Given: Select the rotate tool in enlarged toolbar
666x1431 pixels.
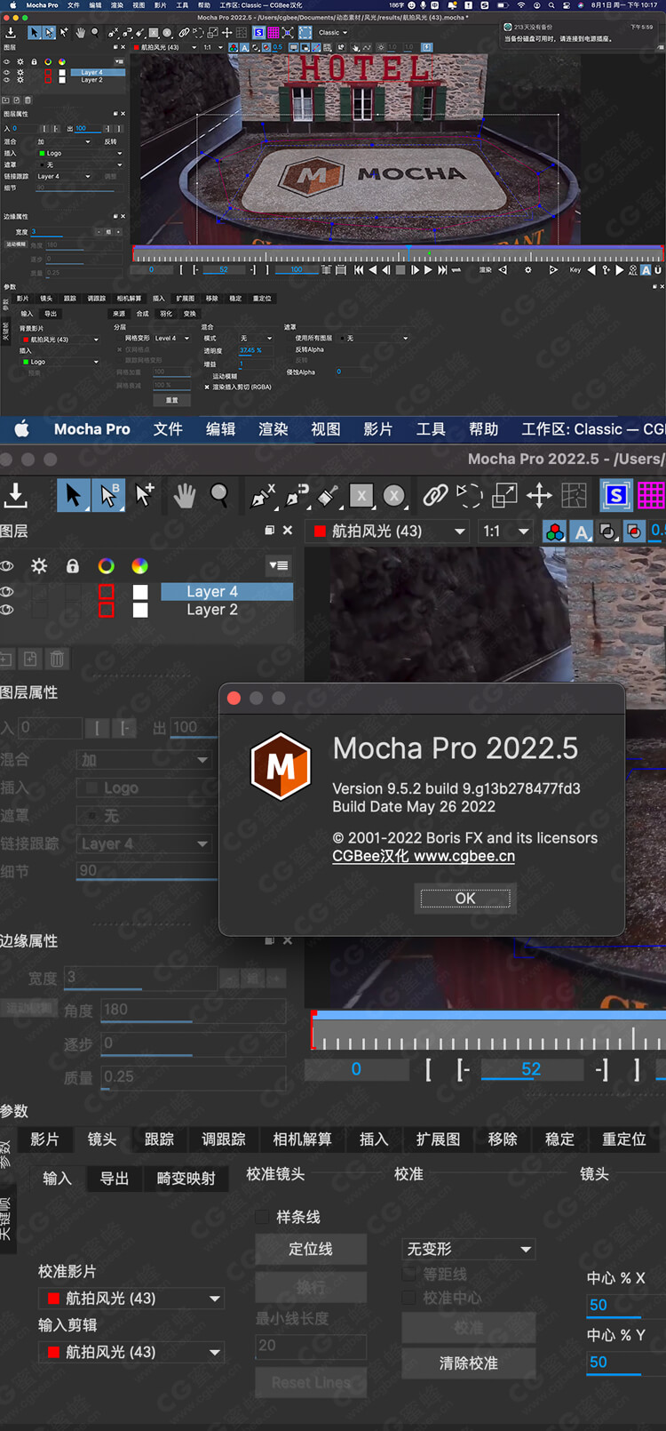Looking at the screenshot, I should tap(469, 495).
